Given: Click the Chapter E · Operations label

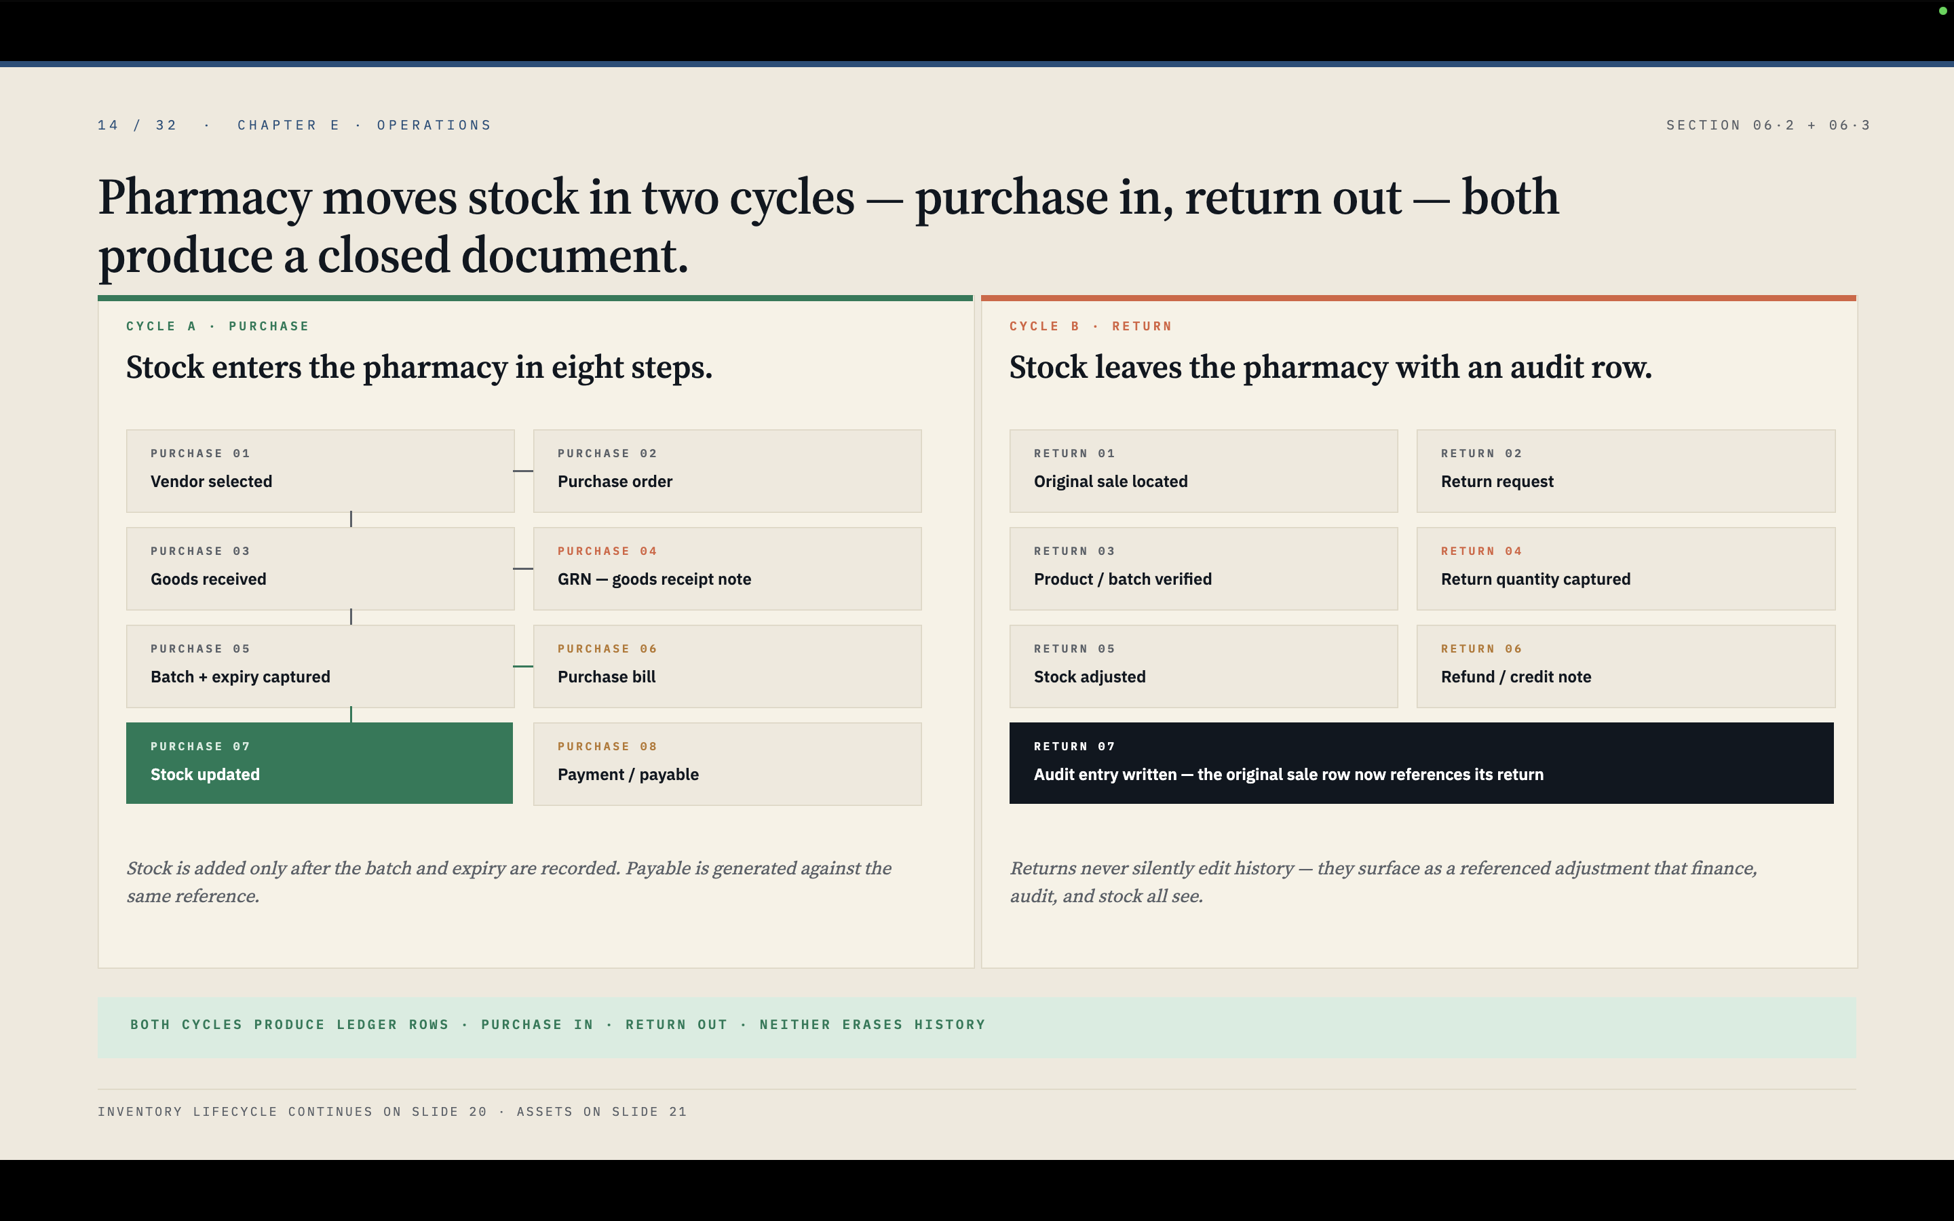Looking at the screenshot, I should tap(364, 125).
